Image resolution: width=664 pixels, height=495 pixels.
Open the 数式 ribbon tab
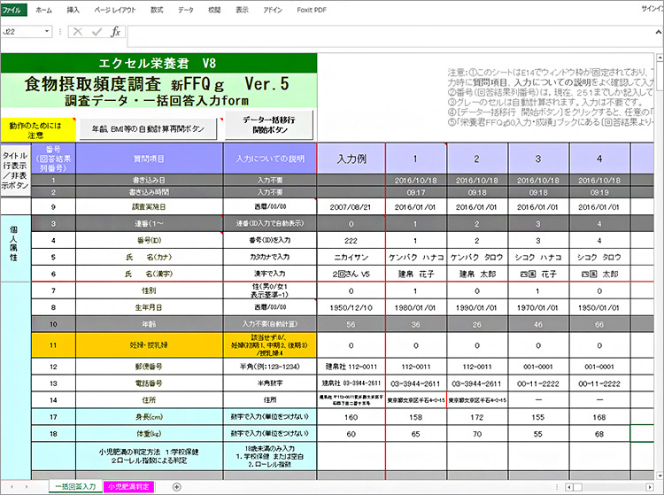tap(157, 10)
